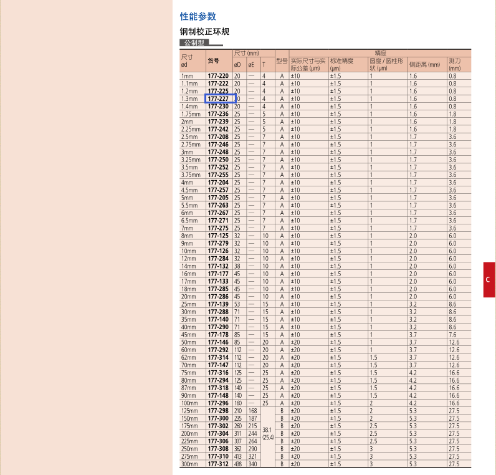496x475 pixels.
Task: Select item number 177-300
Action: pyautogui.click(x=218, y=418)
